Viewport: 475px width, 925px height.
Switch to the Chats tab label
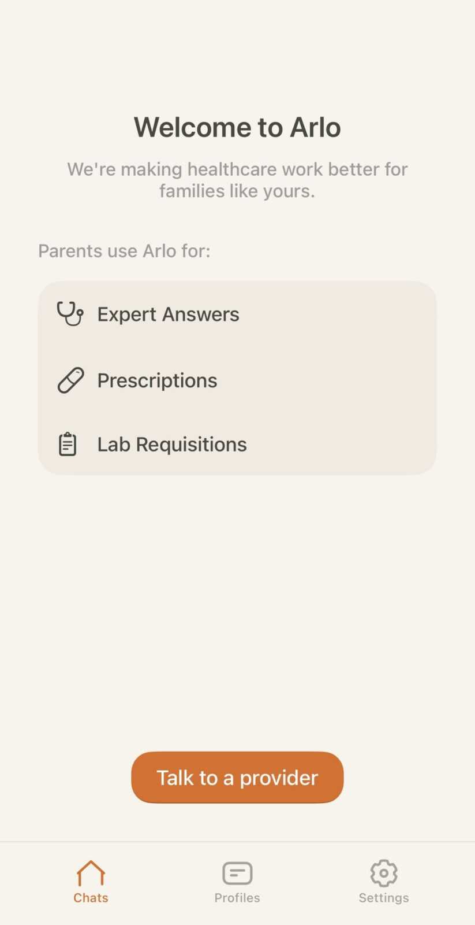(91, 898)
